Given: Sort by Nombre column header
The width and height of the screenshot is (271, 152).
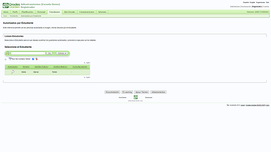Looking at the screenshot, I should tap(26, 67).
